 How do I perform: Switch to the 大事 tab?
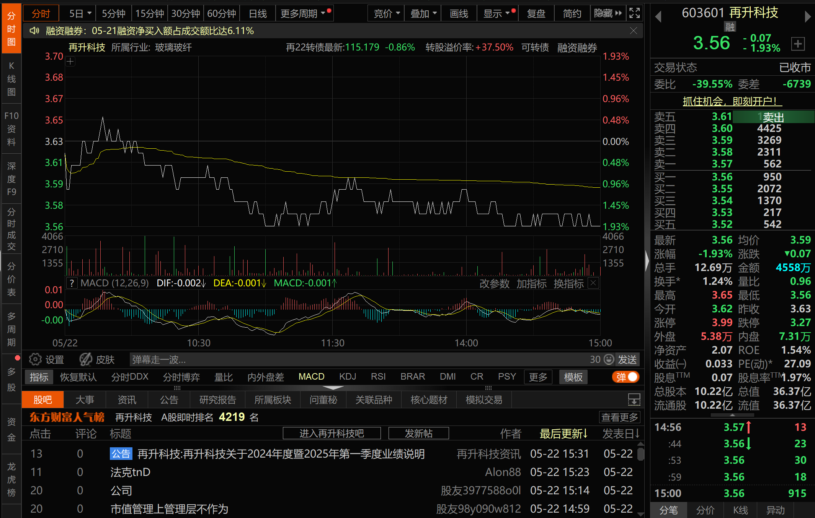[x=85, y=400]
